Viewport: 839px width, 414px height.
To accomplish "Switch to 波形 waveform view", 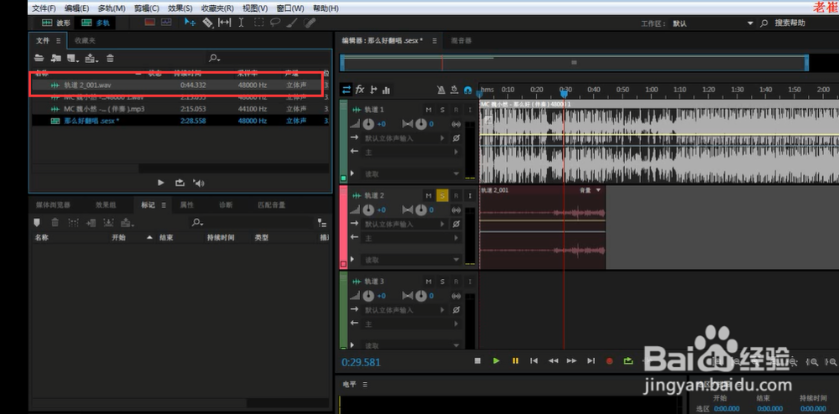I will (x=56, y=23).
